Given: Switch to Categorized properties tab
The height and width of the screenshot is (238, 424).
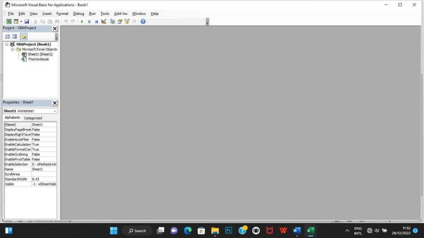Looking at the screenshot, I should pyautogui.click(x=33, y=118).
